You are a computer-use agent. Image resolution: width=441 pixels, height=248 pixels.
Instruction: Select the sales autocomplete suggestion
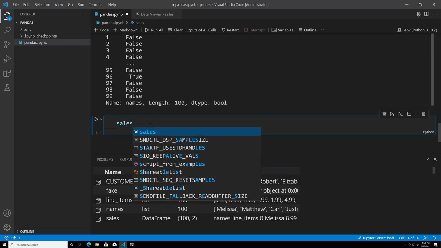pyautogui.click(x=197, y=132)
